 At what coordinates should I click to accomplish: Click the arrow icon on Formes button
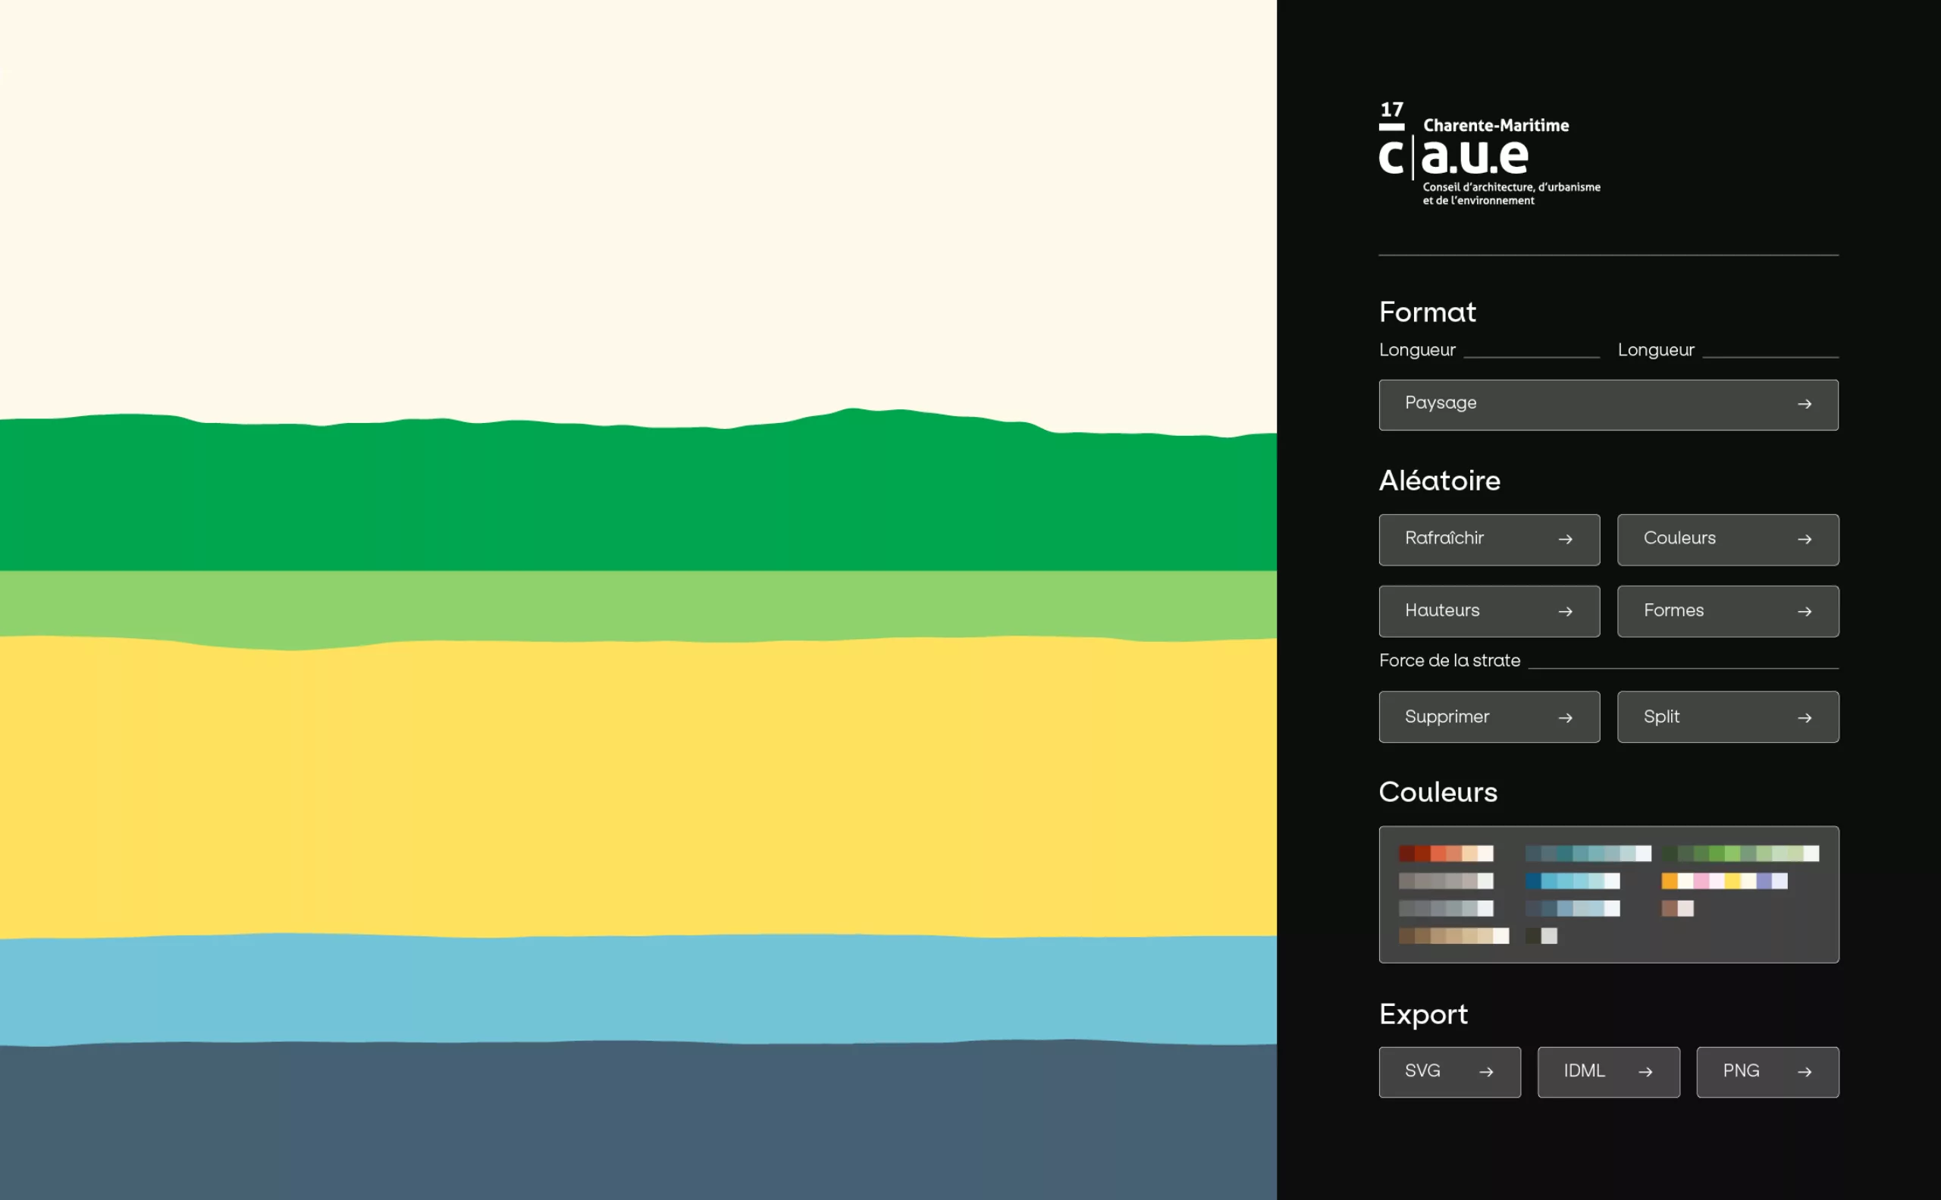(x=1804, y=612)
